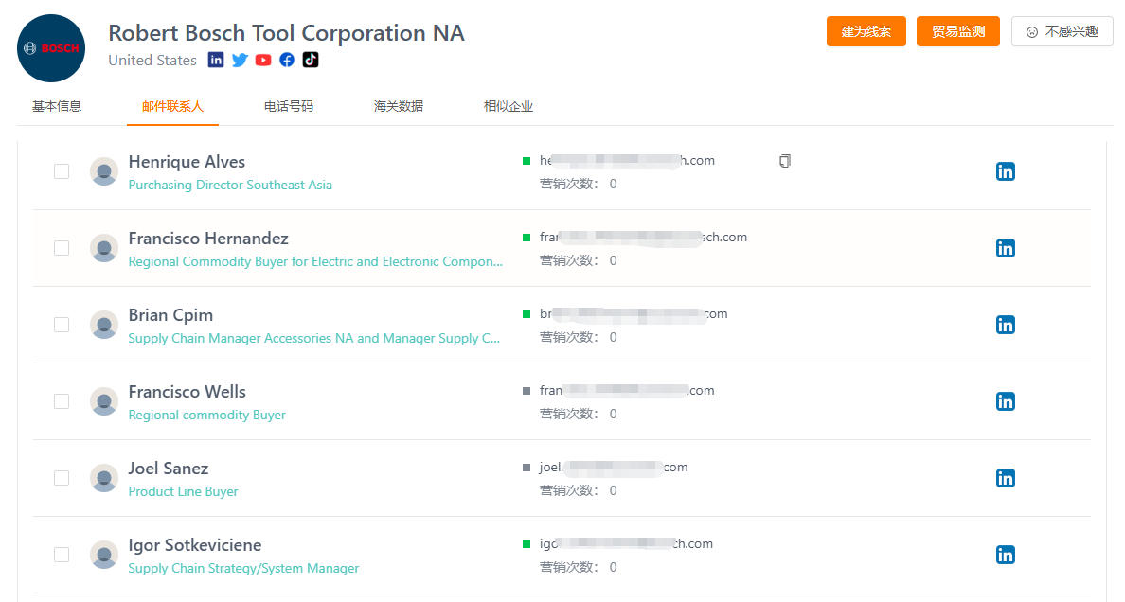
Task: Check the box next to Igor Sotkeviciene
Action: pos(62,556)
